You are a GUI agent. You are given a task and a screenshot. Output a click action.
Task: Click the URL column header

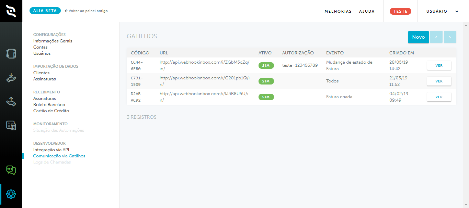point(164,53)
